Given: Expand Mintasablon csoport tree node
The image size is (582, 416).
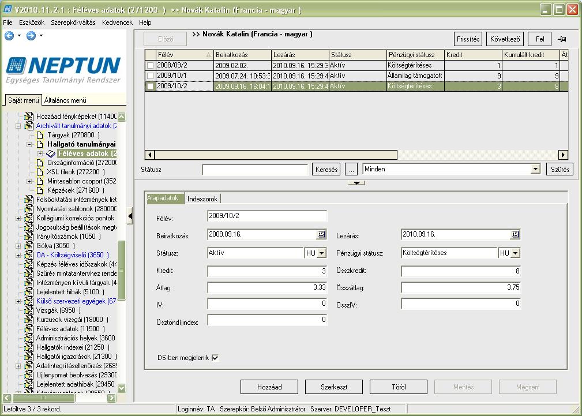Looking at the screenshot, I should pyautogui.click(x=29, y=181).
